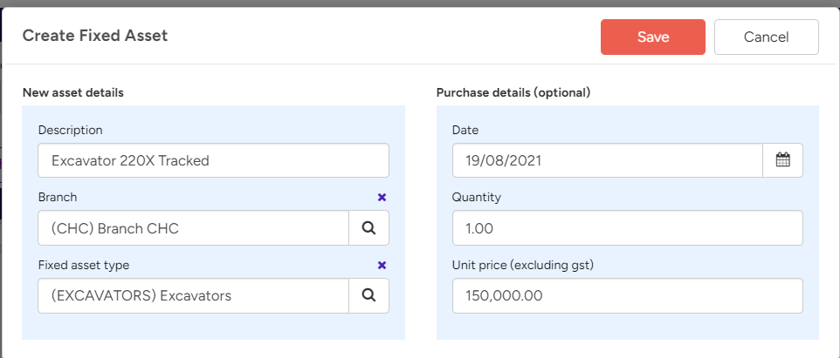Select the Excavators asset type field

click(193, 295)
